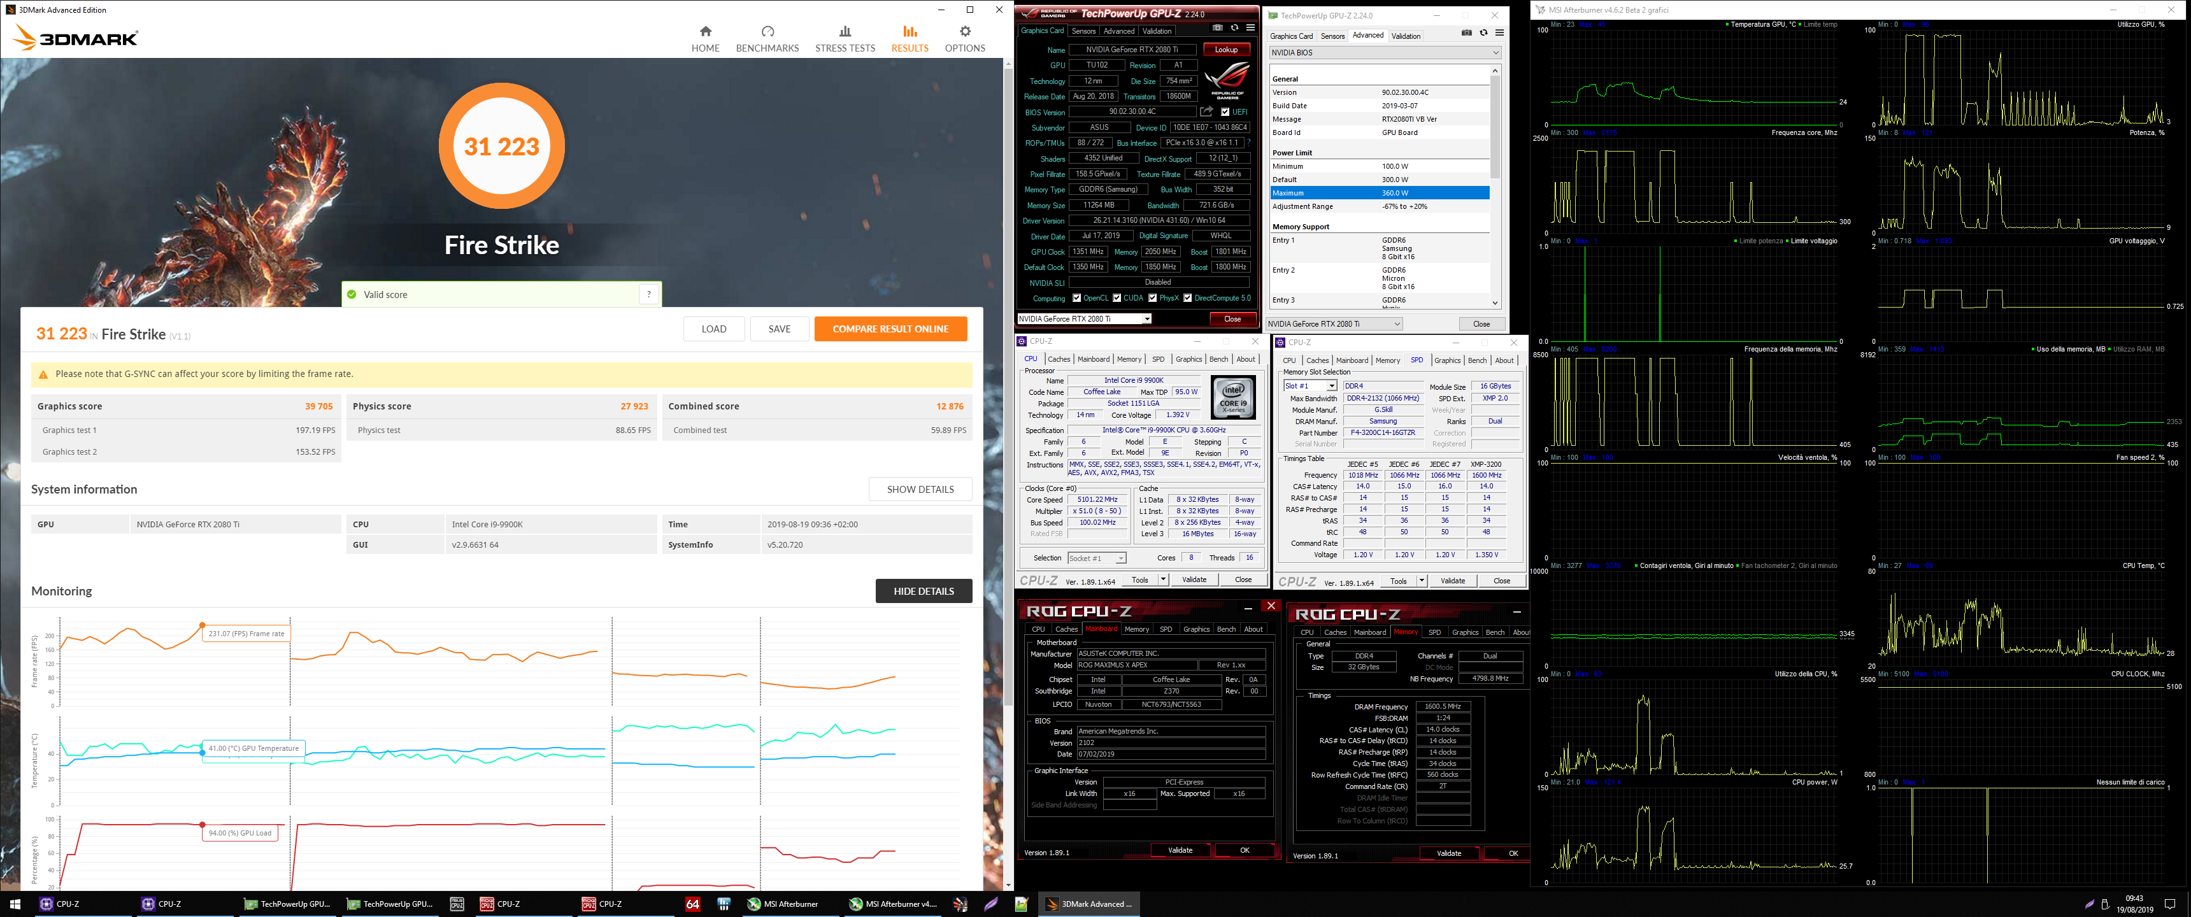
Task: Click the Graphics score value 39 705
Action: pos(318,407)
